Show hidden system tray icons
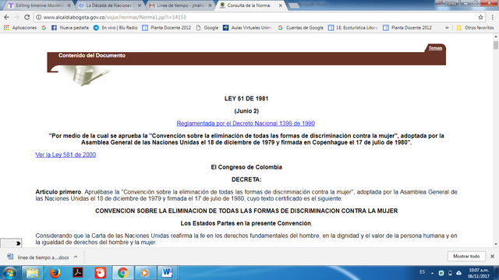The height and width of the screenshot is (280, 499). 432,273
